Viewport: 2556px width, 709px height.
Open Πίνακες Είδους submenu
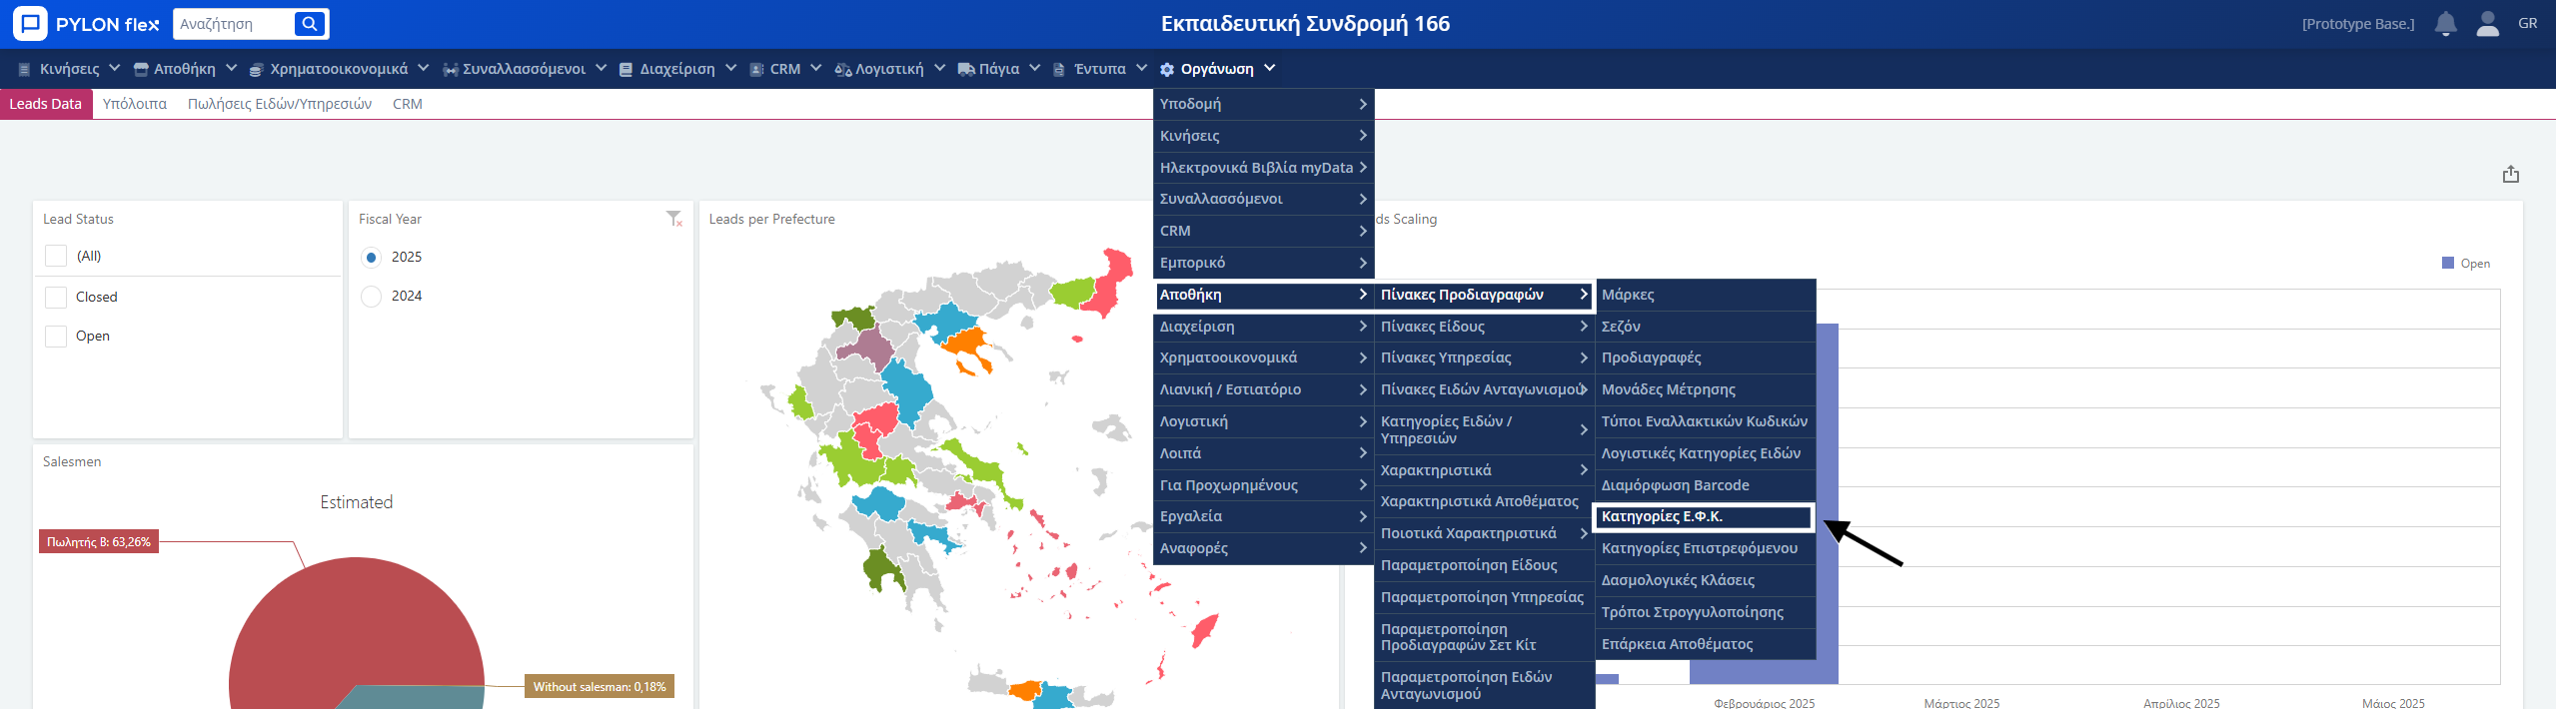point(1485,327)
